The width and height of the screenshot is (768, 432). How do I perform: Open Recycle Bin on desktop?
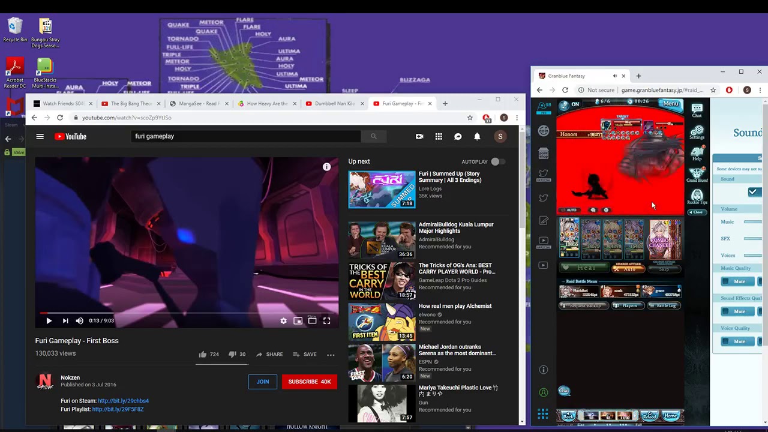(15, 30)
